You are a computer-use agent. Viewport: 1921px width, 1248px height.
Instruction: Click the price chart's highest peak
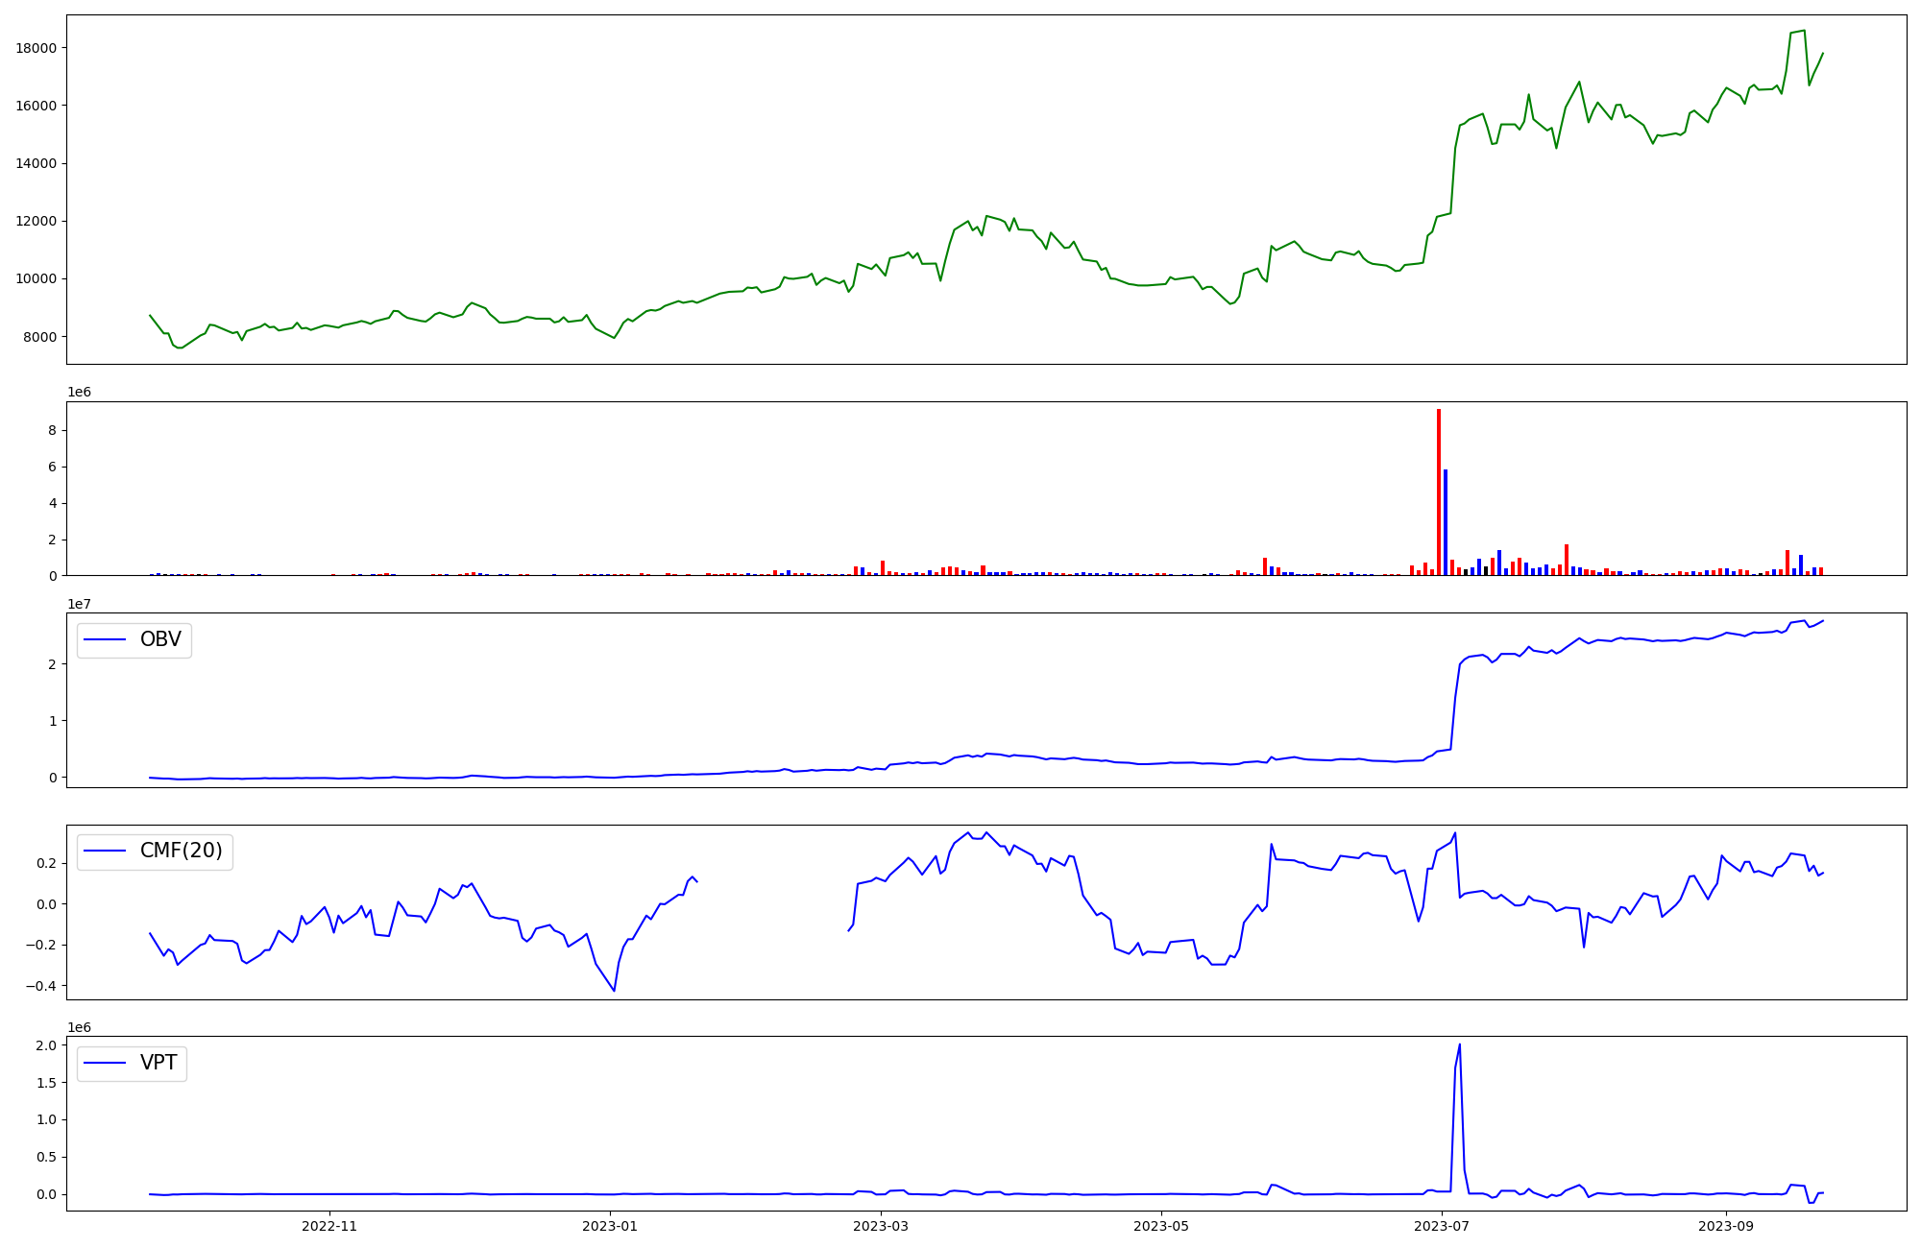1804,31
